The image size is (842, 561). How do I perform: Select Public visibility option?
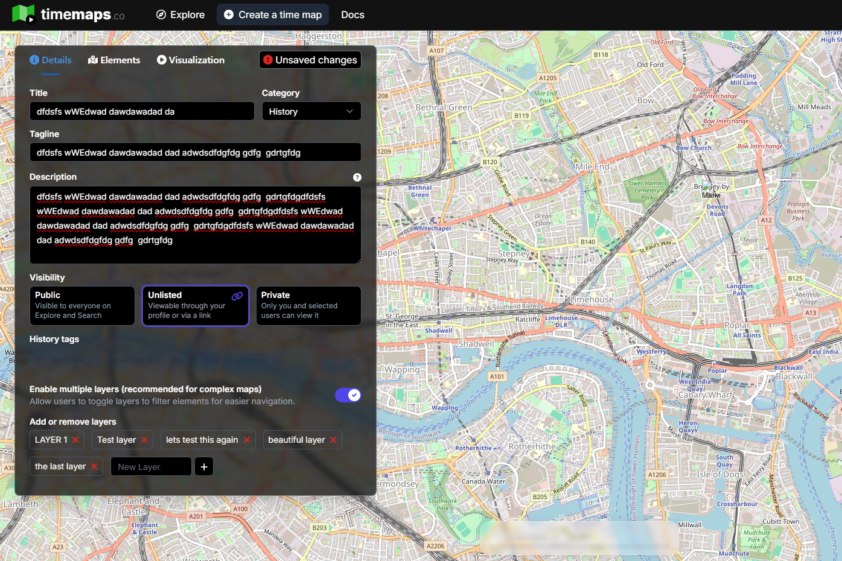pyautogui.click(x=82, y=305)
